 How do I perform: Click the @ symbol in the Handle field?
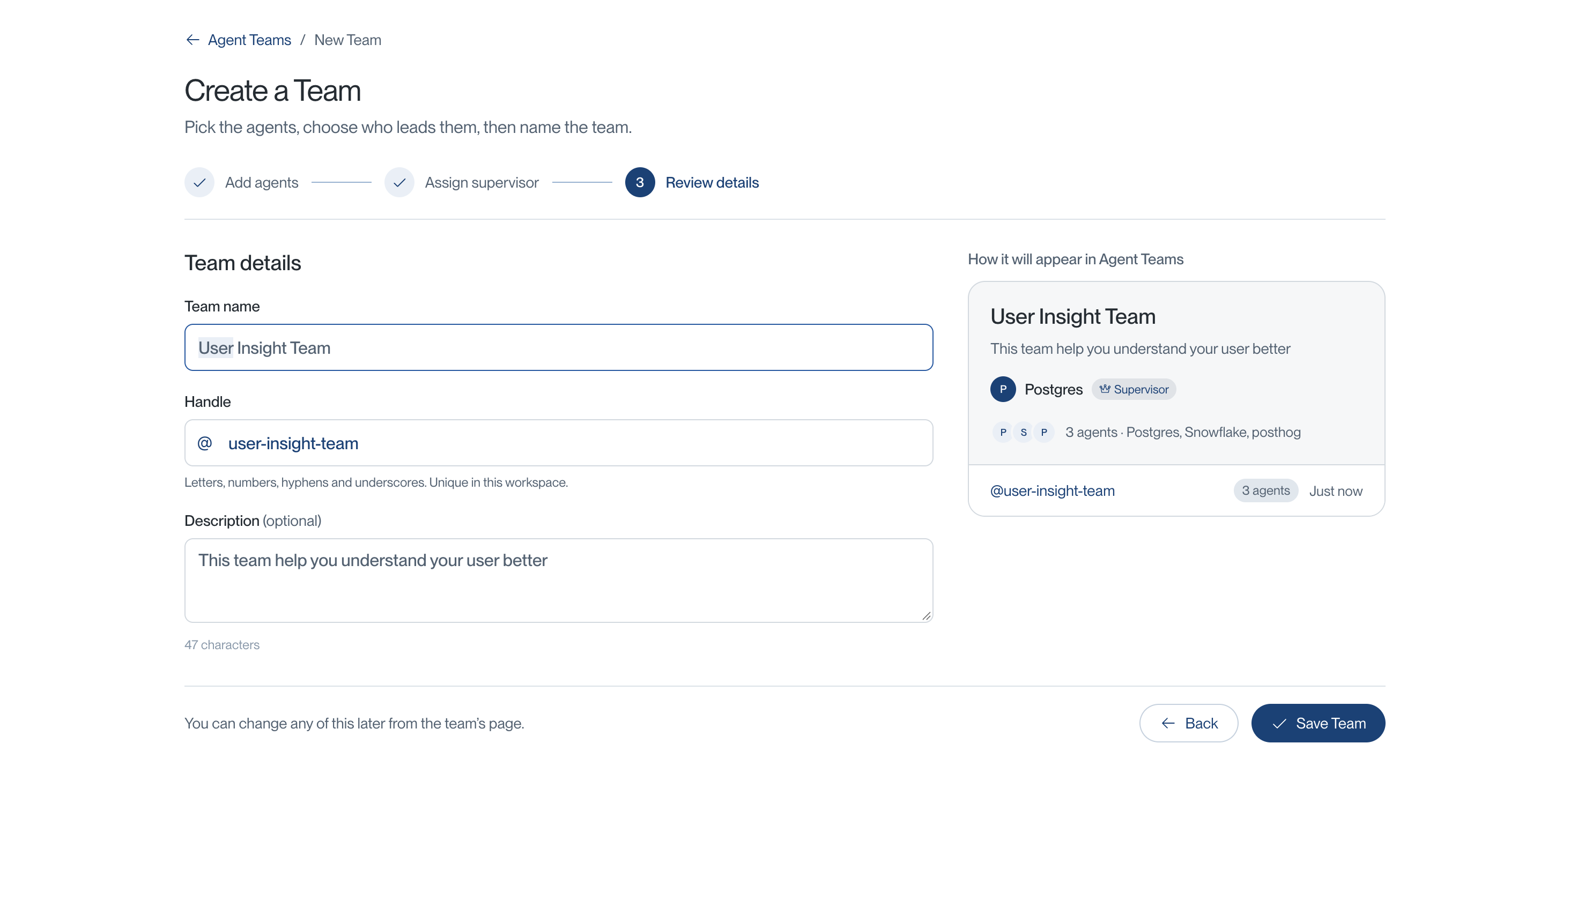[205, 443]
